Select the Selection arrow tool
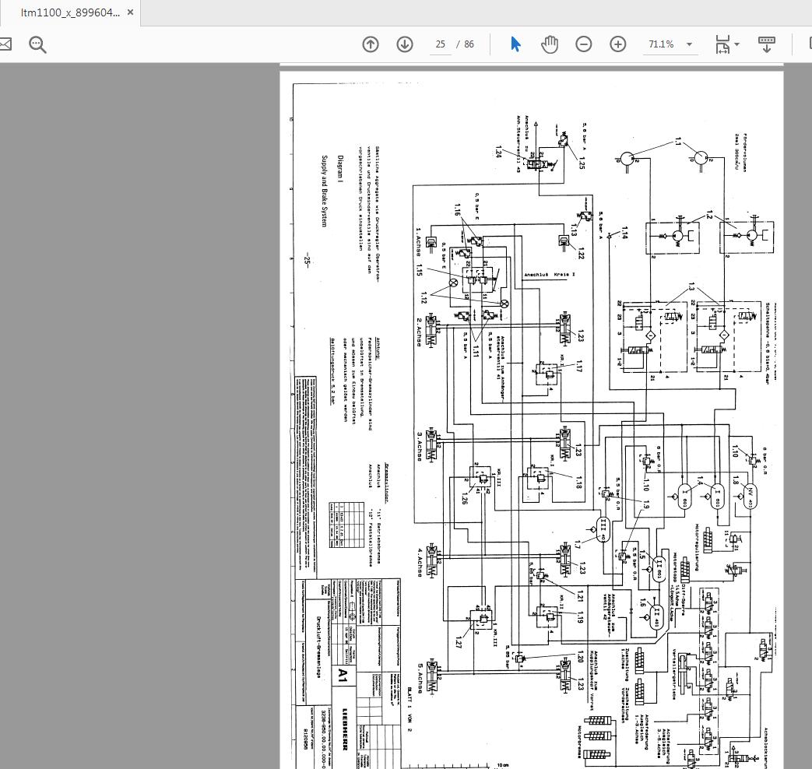The image size is (812, 769). tap(515, 44)
